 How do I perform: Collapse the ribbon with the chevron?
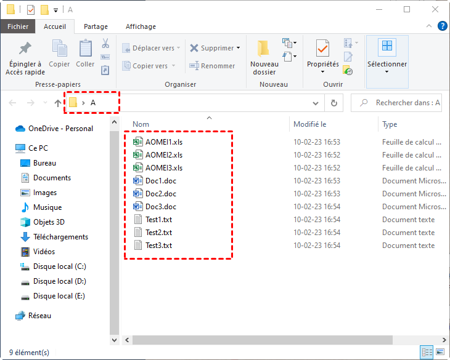(x=429, y=26)
